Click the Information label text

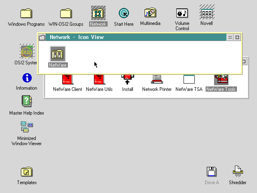point(27,88)
